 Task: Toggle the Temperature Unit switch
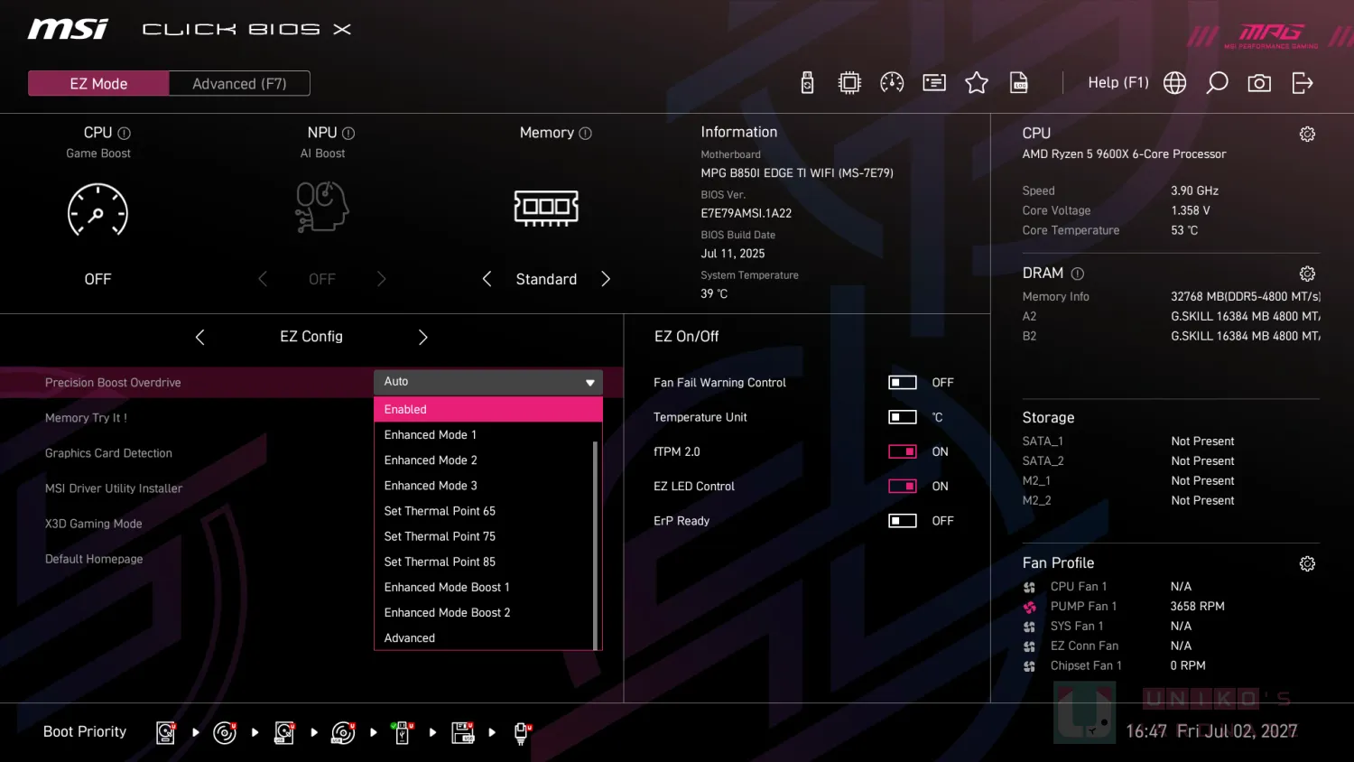[x=903, y=417]
